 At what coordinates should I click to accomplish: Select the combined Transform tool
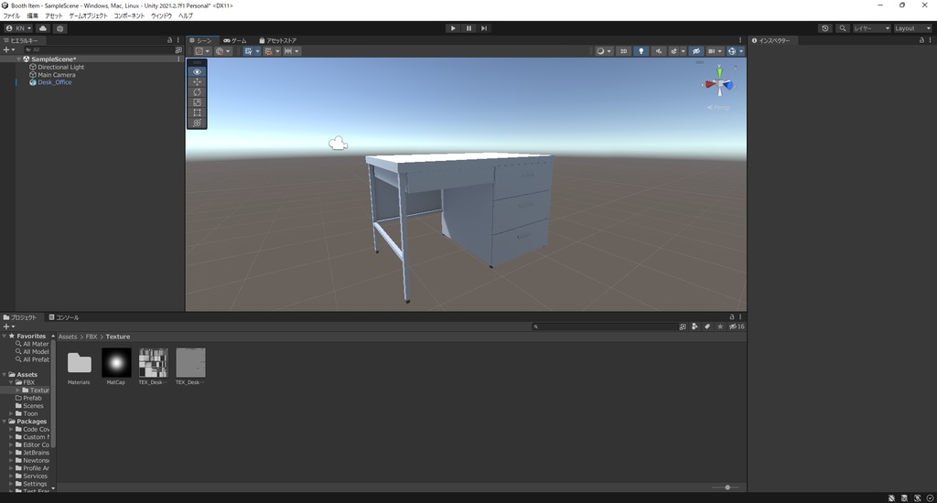198,123
